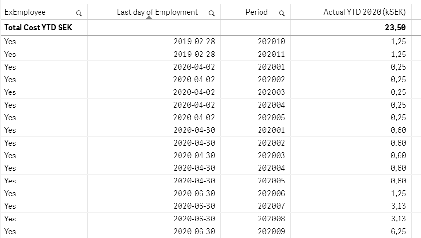Click the 6,25 value cell
Viewport: 421px width, 238px height.
(399, 232)
